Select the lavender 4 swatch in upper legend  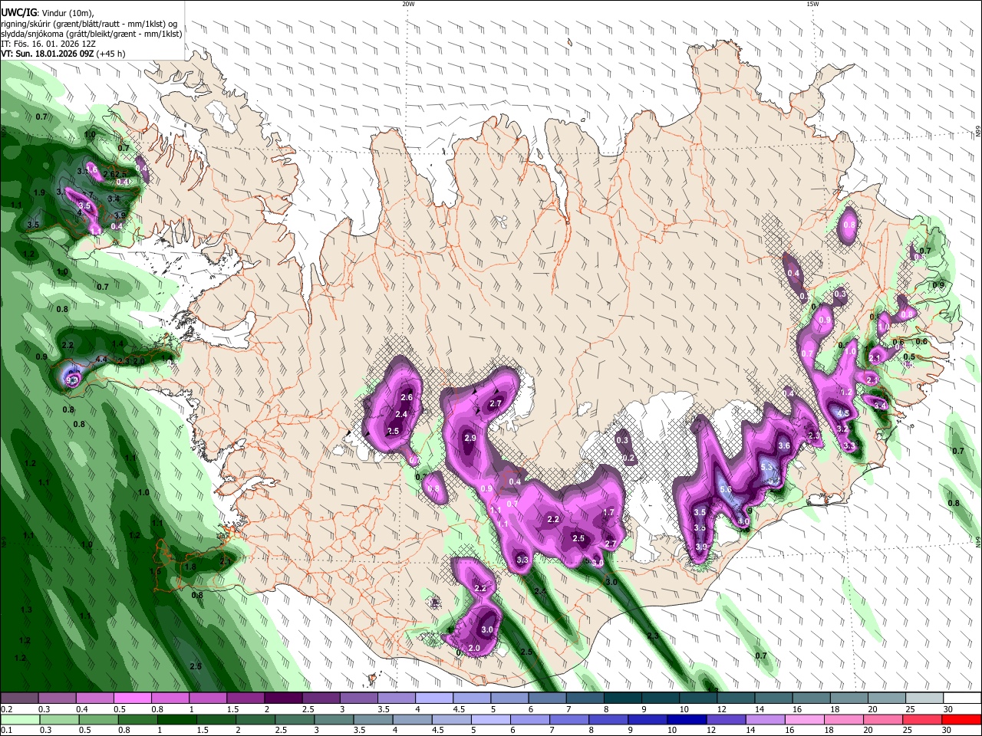[433, 698]
